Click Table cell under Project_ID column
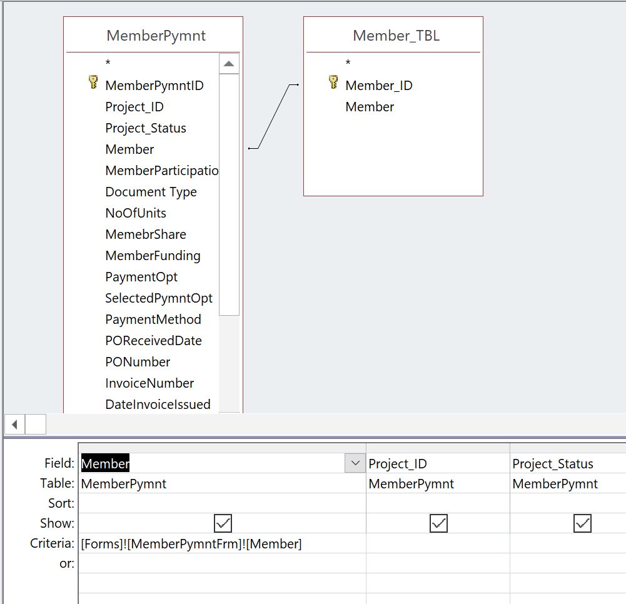Image resolution: width=626 pixels, height=604 pixels. (x=438, y=483)
